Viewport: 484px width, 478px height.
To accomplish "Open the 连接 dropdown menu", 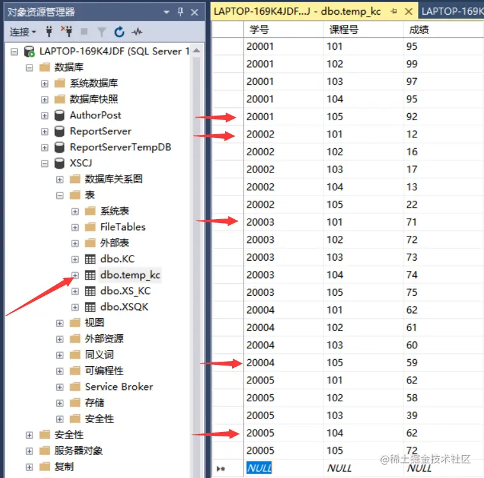I will click(23, 32).
